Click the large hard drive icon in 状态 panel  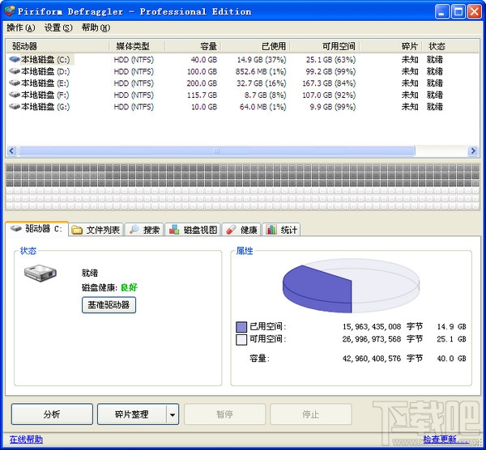(40, 273)
